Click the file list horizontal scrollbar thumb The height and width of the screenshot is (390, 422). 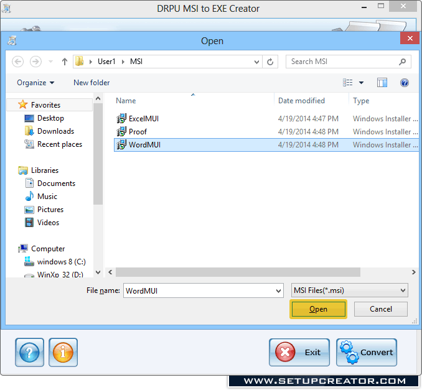tap(238, 272)
